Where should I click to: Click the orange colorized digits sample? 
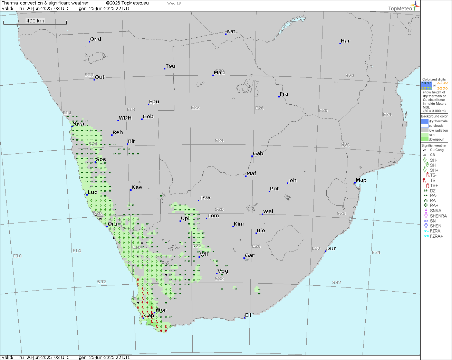(x=442, y=86)
